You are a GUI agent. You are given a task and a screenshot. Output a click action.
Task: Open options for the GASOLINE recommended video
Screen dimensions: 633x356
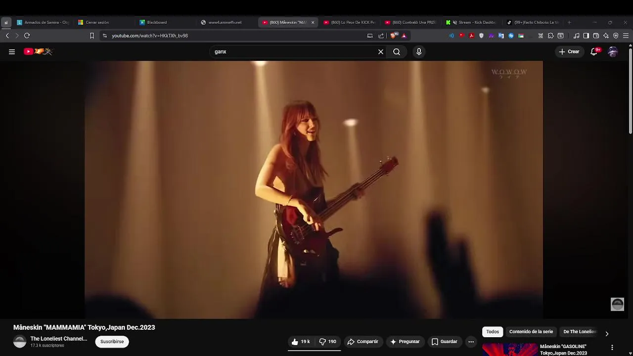[612, 348]
